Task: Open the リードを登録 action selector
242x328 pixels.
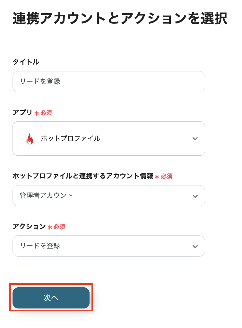Action: coord(96,246)
